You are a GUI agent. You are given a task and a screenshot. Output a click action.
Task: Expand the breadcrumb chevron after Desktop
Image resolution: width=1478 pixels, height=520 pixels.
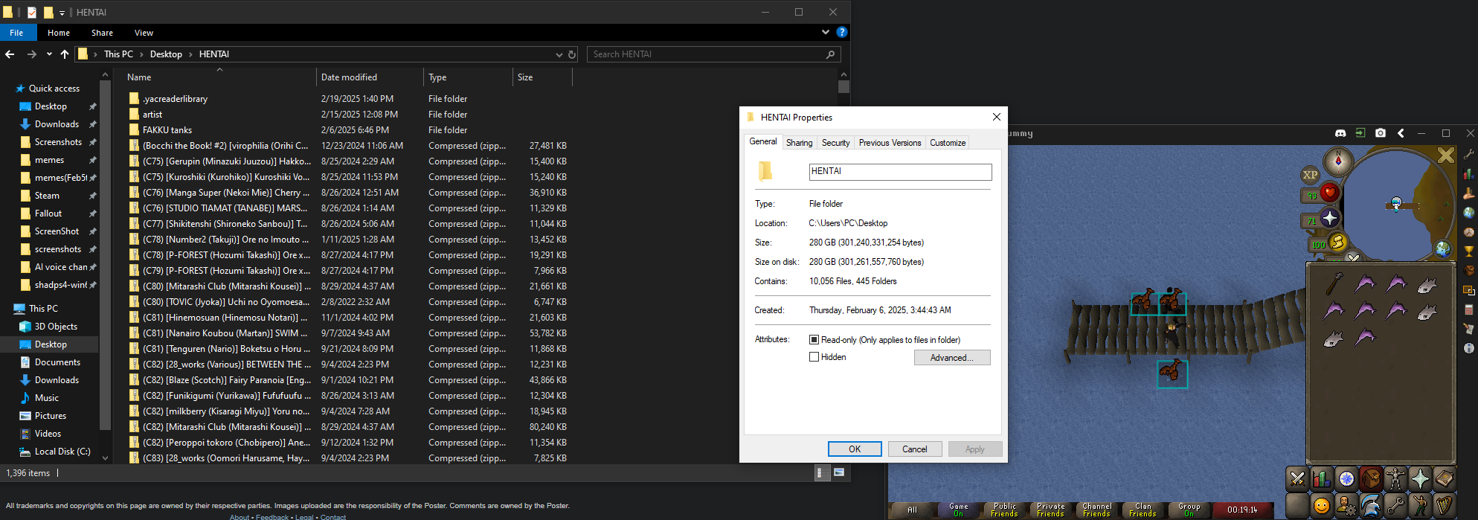190,54
